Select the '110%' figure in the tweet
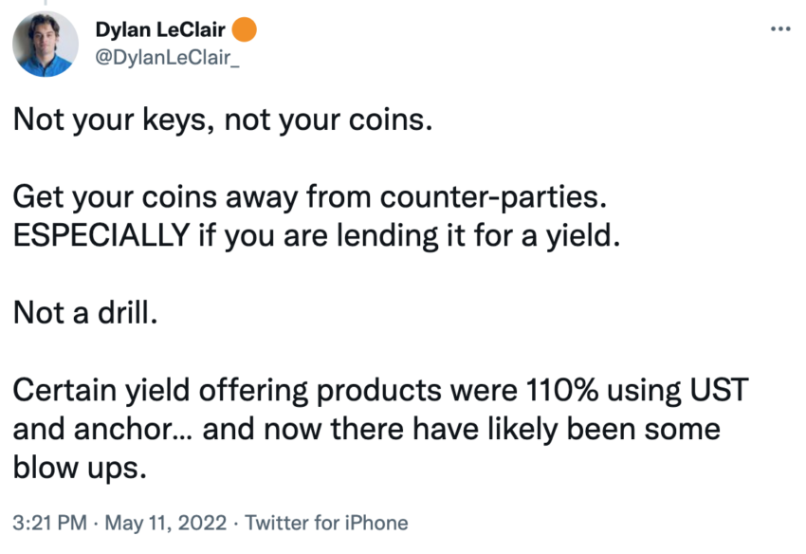Viewport: 806px width, 554px height. 562,390
